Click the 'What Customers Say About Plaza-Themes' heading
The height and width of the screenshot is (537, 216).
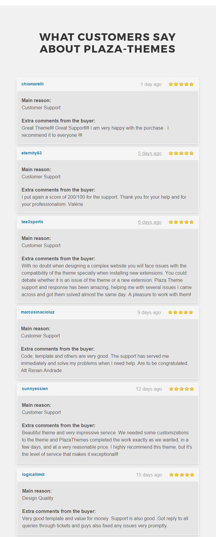pyautogui.click(x=108, y=43)
